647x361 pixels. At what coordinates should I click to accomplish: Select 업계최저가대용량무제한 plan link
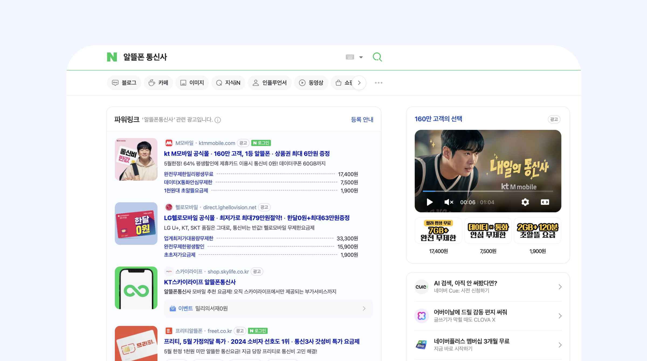[188, 238]
